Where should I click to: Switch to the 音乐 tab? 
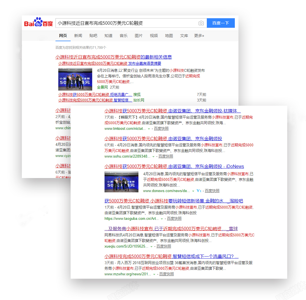[124, 36]
